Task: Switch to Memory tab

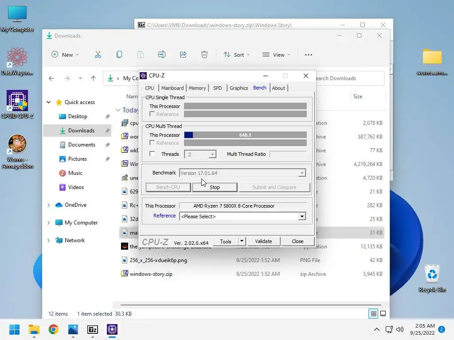Action: 197,88
